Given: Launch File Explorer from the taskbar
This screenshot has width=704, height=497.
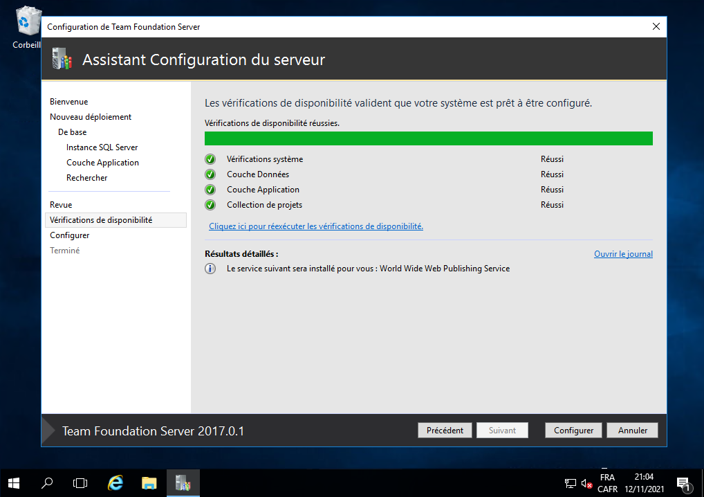Looking at the screenshot, I should [149, 482].
